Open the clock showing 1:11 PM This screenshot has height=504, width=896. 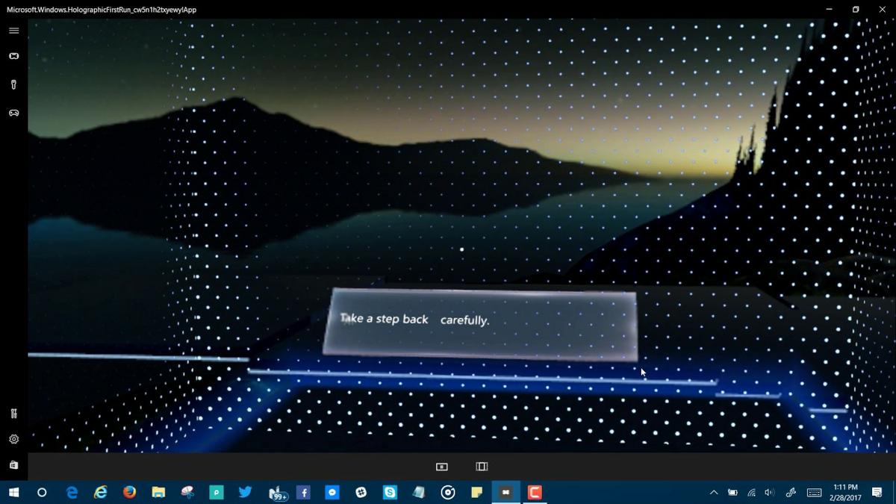click(844, 492)
